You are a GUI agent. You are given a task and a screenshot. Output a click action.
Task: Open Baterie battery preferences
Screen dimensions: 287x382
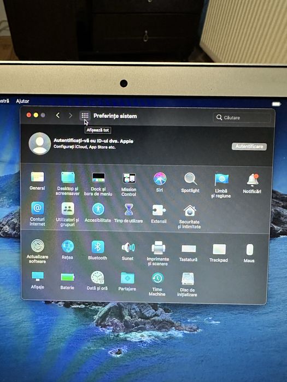pyautogui.click(x=67, y=281)
